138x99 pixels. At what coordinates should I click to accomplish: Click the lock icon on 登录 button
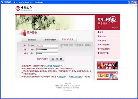pyautogui.click(x=53, y=59)
